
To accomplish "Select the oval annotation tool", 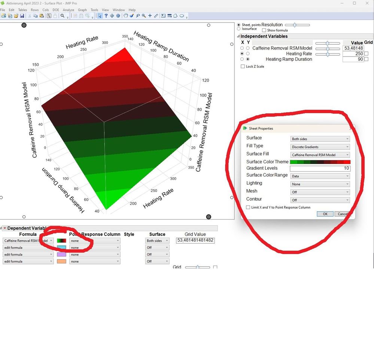I will [x=182, y=16].
